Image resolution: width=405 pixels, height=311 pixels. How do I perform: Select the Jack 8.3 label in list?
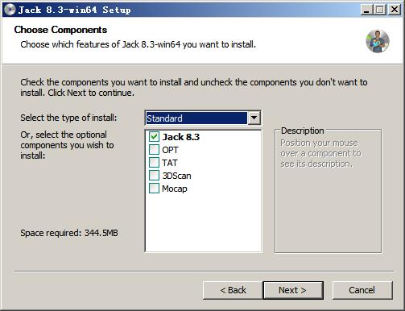[181, 137]
